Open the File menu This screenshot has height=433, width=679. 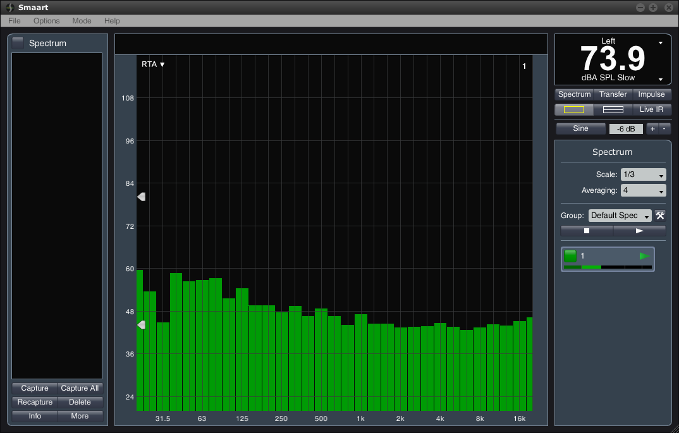click(x=15, y=21)
